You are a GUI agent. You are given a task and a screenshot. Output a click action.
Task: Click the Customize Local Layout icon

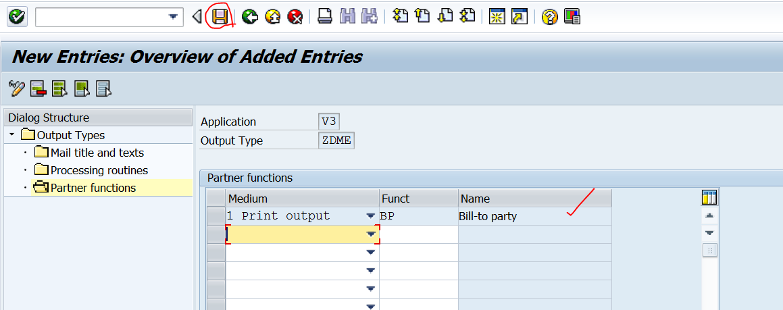coord(572,17)
